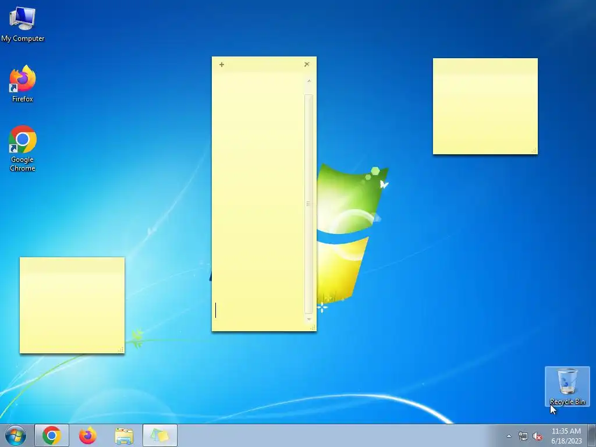Select the Recycle Bin icon
This screenshot has height=447, width=596.
click(567, 386)
